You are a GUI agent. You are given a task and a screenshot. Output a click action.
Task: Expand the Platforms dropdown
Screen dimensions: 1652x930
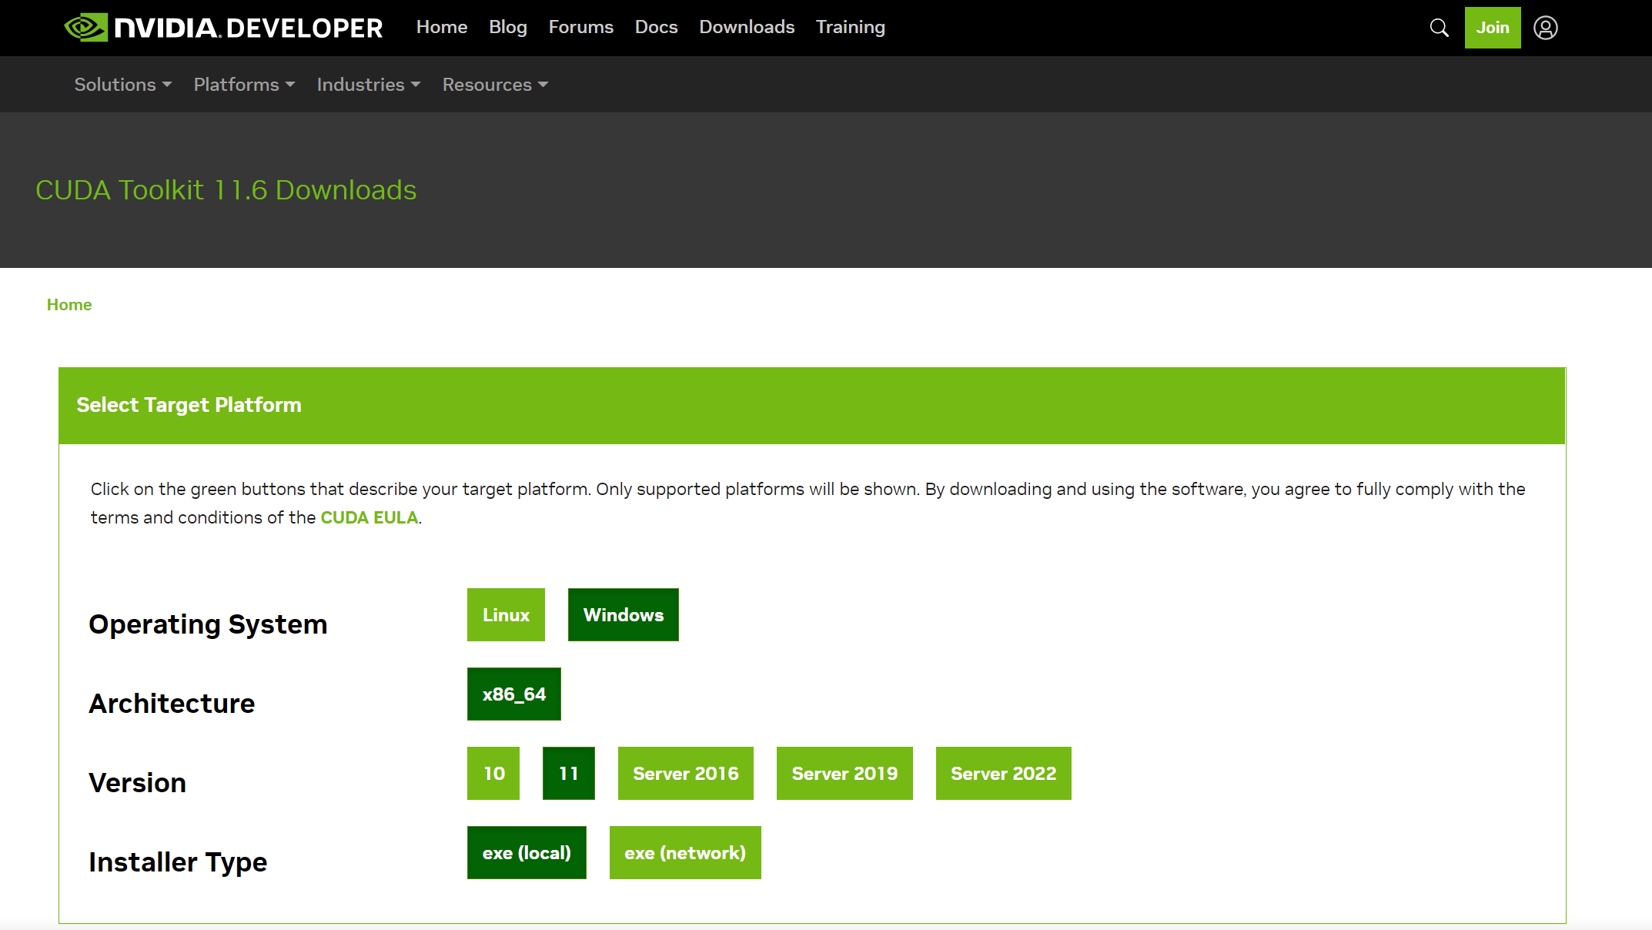coord(245,85)
